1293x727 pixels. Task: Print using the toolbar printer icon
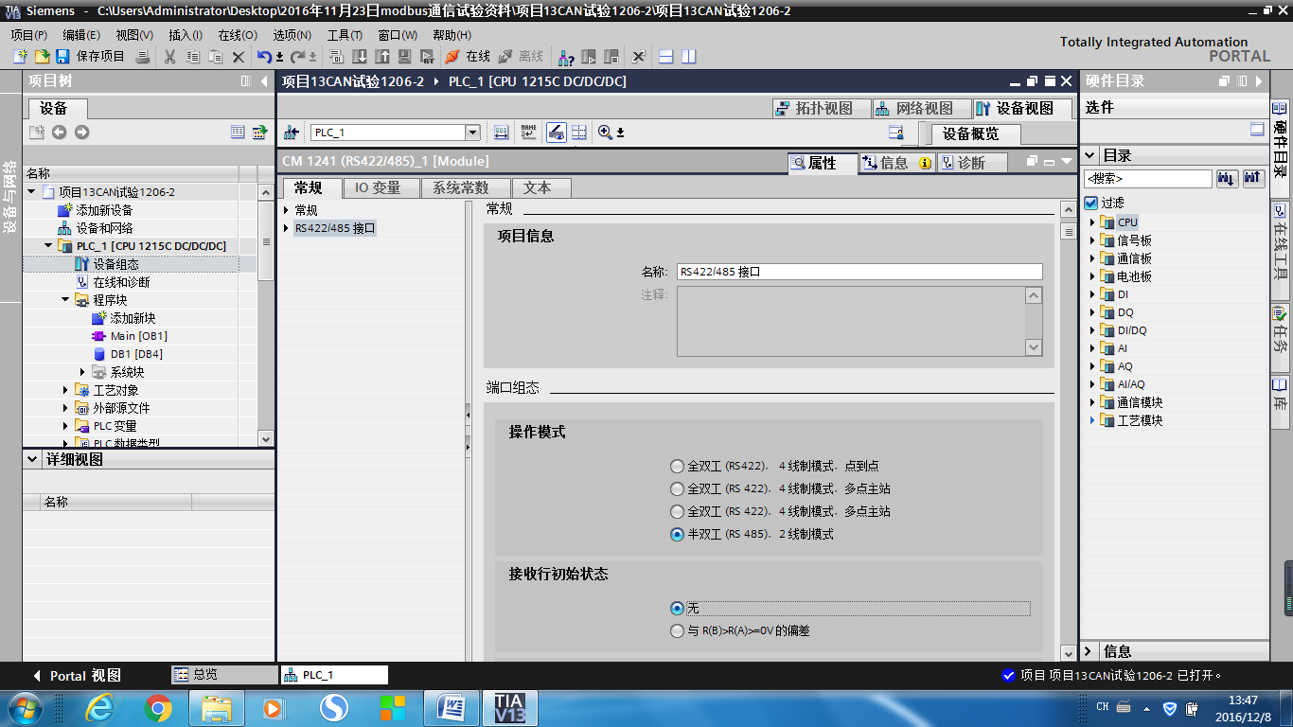pyautogui.click(x=143, y=57)
